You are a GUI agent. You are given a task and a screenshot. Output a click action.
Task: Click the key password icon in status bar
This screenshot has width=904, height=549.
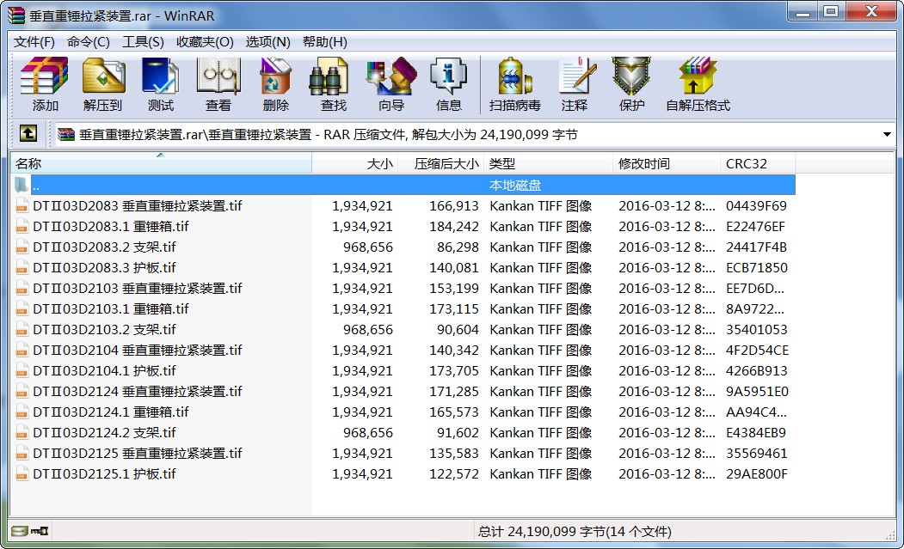40,531
